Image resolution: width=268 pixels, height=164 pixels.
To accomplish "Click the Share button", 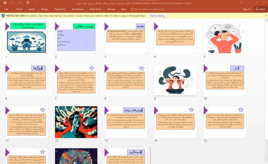I will point(260,9).
